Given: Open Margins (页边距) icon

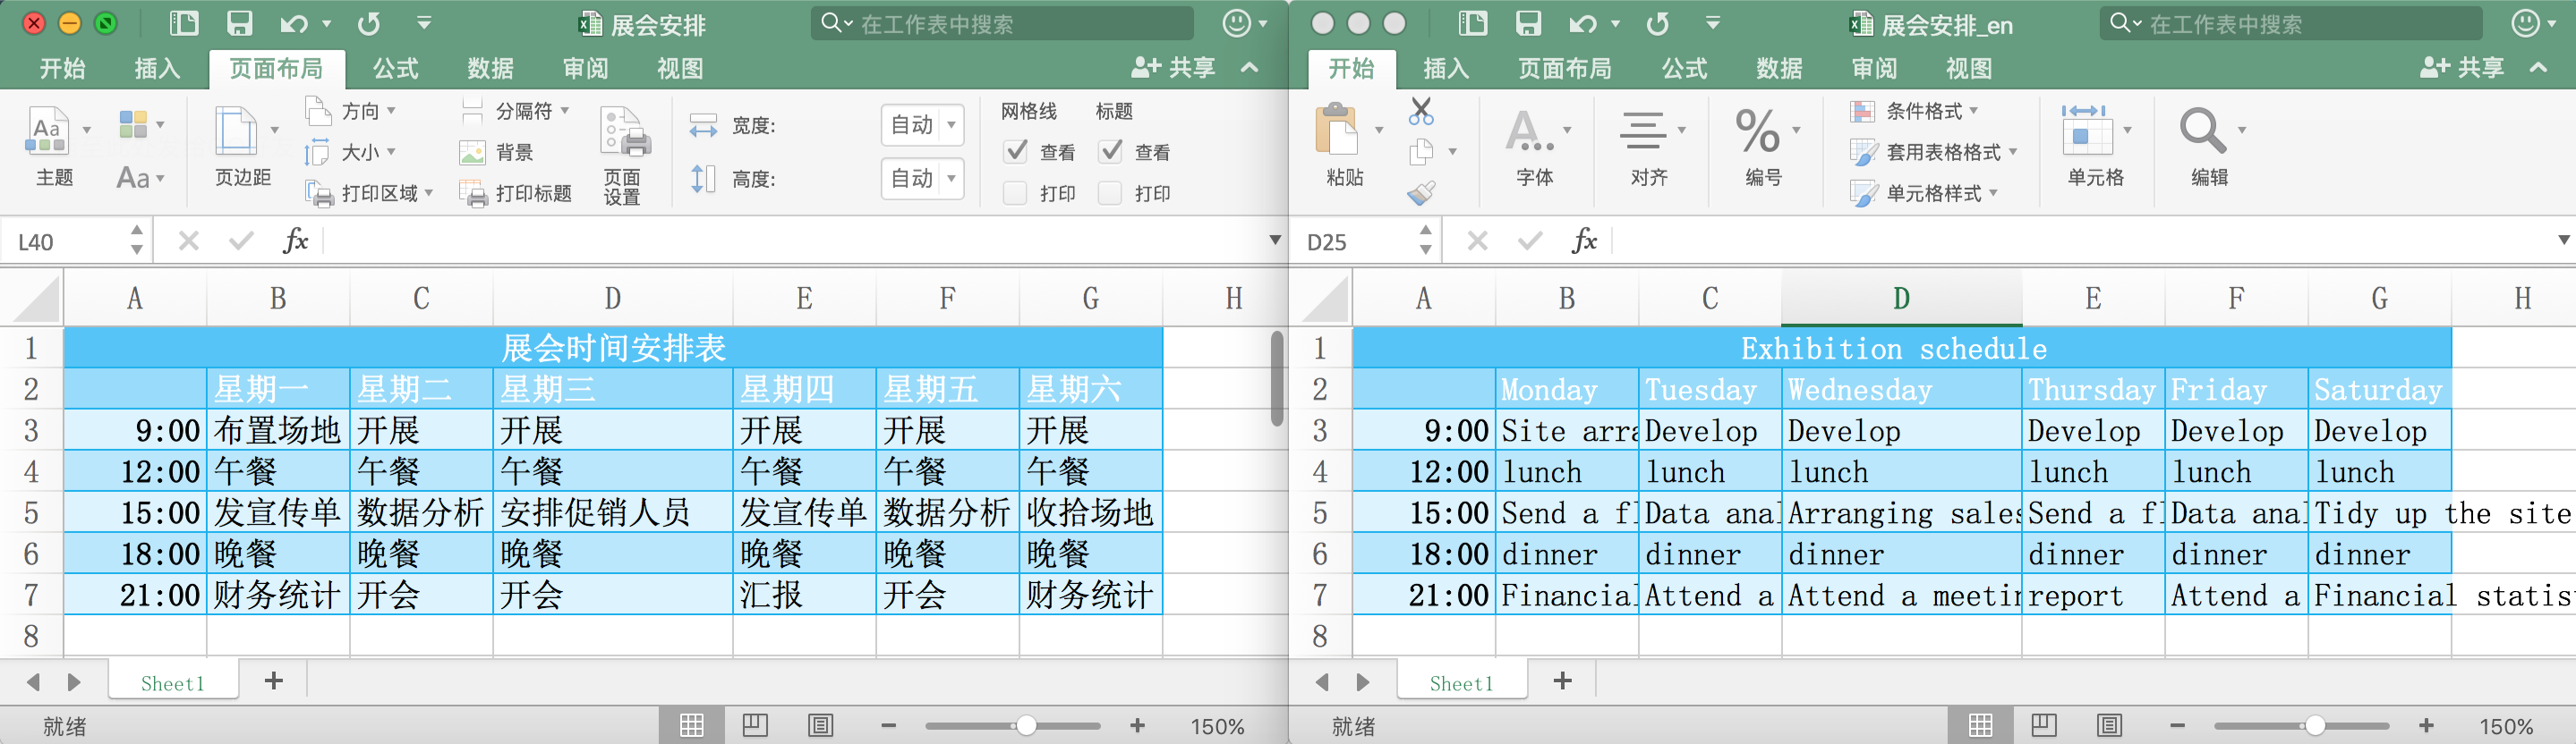Looking at the screenshot, I should (x=236, y=131).
